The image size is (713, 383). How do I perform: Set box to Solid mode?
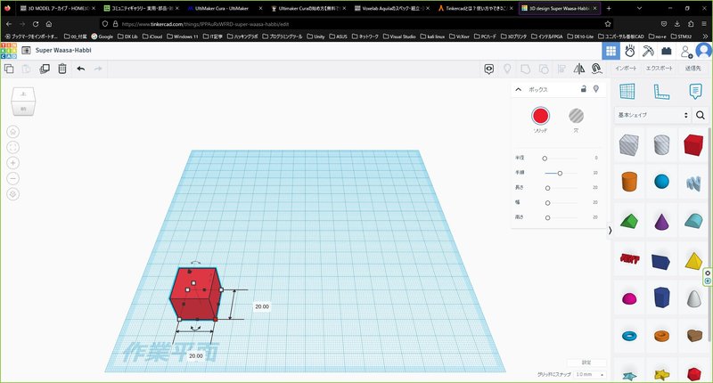(540, 116)
